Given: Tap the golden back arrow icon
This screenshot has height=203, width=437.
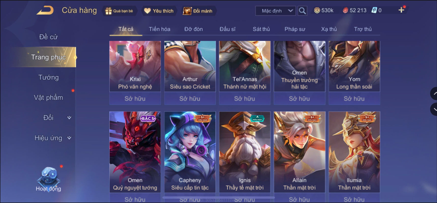Looking at the screenshot, I should 45,10.
